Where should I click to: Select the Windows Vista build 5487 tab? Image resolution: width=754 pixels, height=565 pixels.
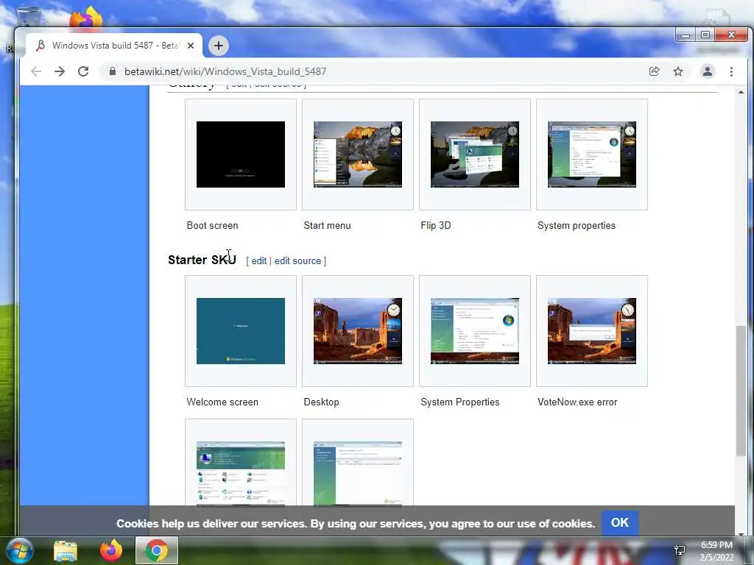click(x=114, y=46)
